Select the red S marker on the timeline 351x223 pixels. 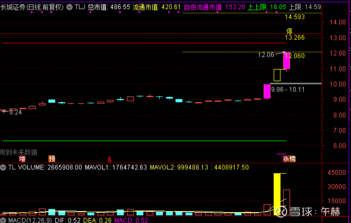(109, 159)
